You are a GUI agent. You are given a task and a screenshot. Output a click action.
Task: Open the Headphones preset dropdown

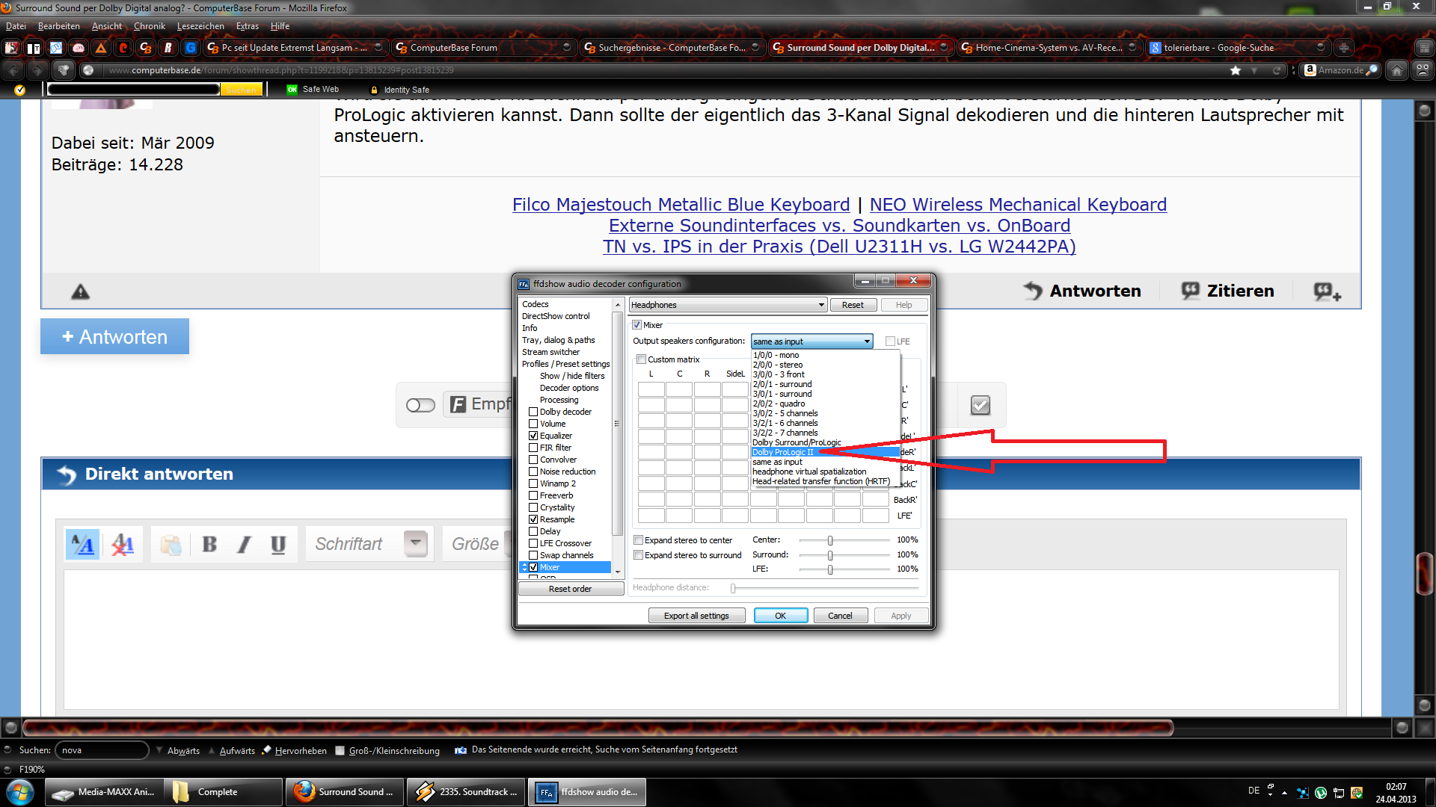[821, 305]
